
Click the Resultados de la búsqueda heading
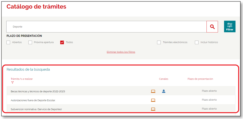pos(28,70)
